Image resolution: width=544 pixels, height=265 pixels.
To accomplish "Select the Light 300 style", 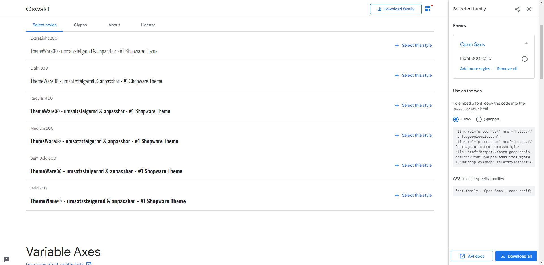I will coord(413,75).
